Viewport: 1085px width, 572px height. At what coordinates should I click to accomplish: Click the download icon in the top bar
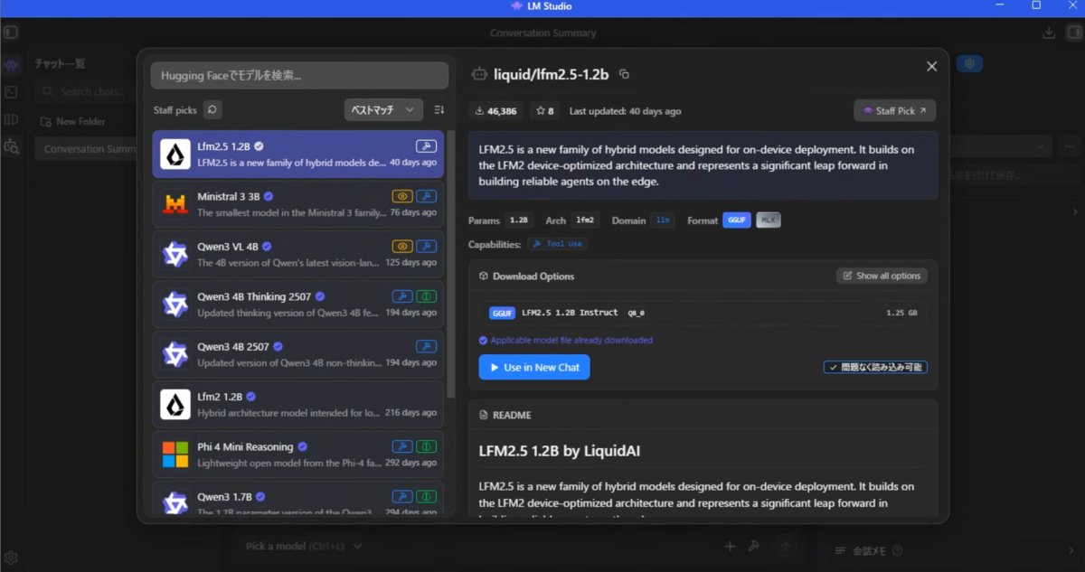click(1049, 33)
